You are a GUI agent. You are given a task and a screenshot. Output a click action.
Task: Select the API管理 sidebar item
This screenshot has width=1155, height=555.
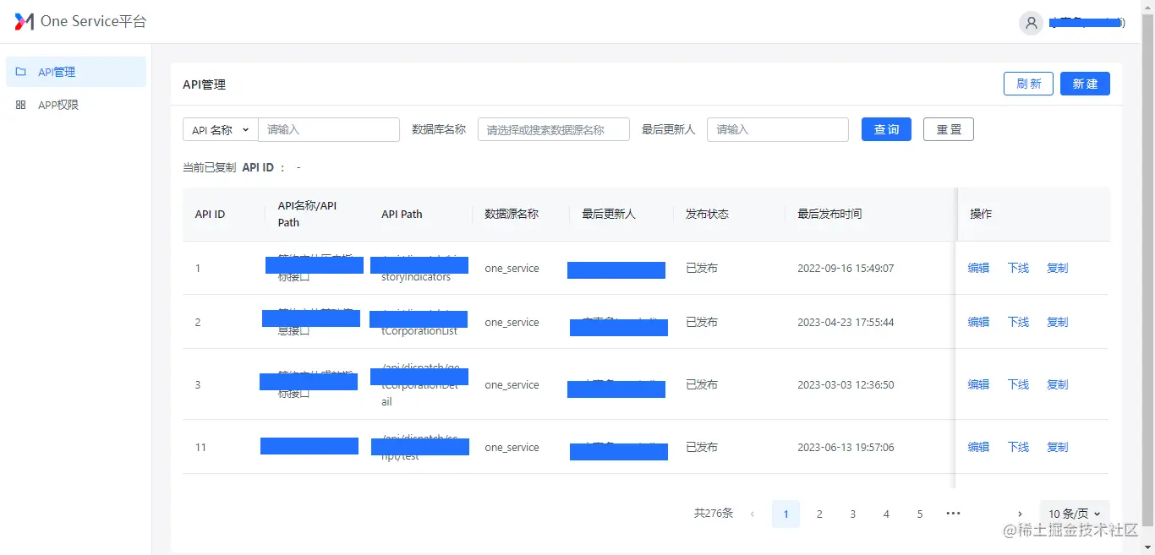coord(76,72)
